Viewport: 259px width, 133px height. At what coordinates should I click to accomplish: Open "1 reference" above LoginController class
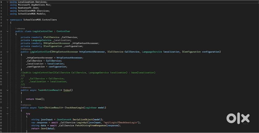click(x=20, y=28)
